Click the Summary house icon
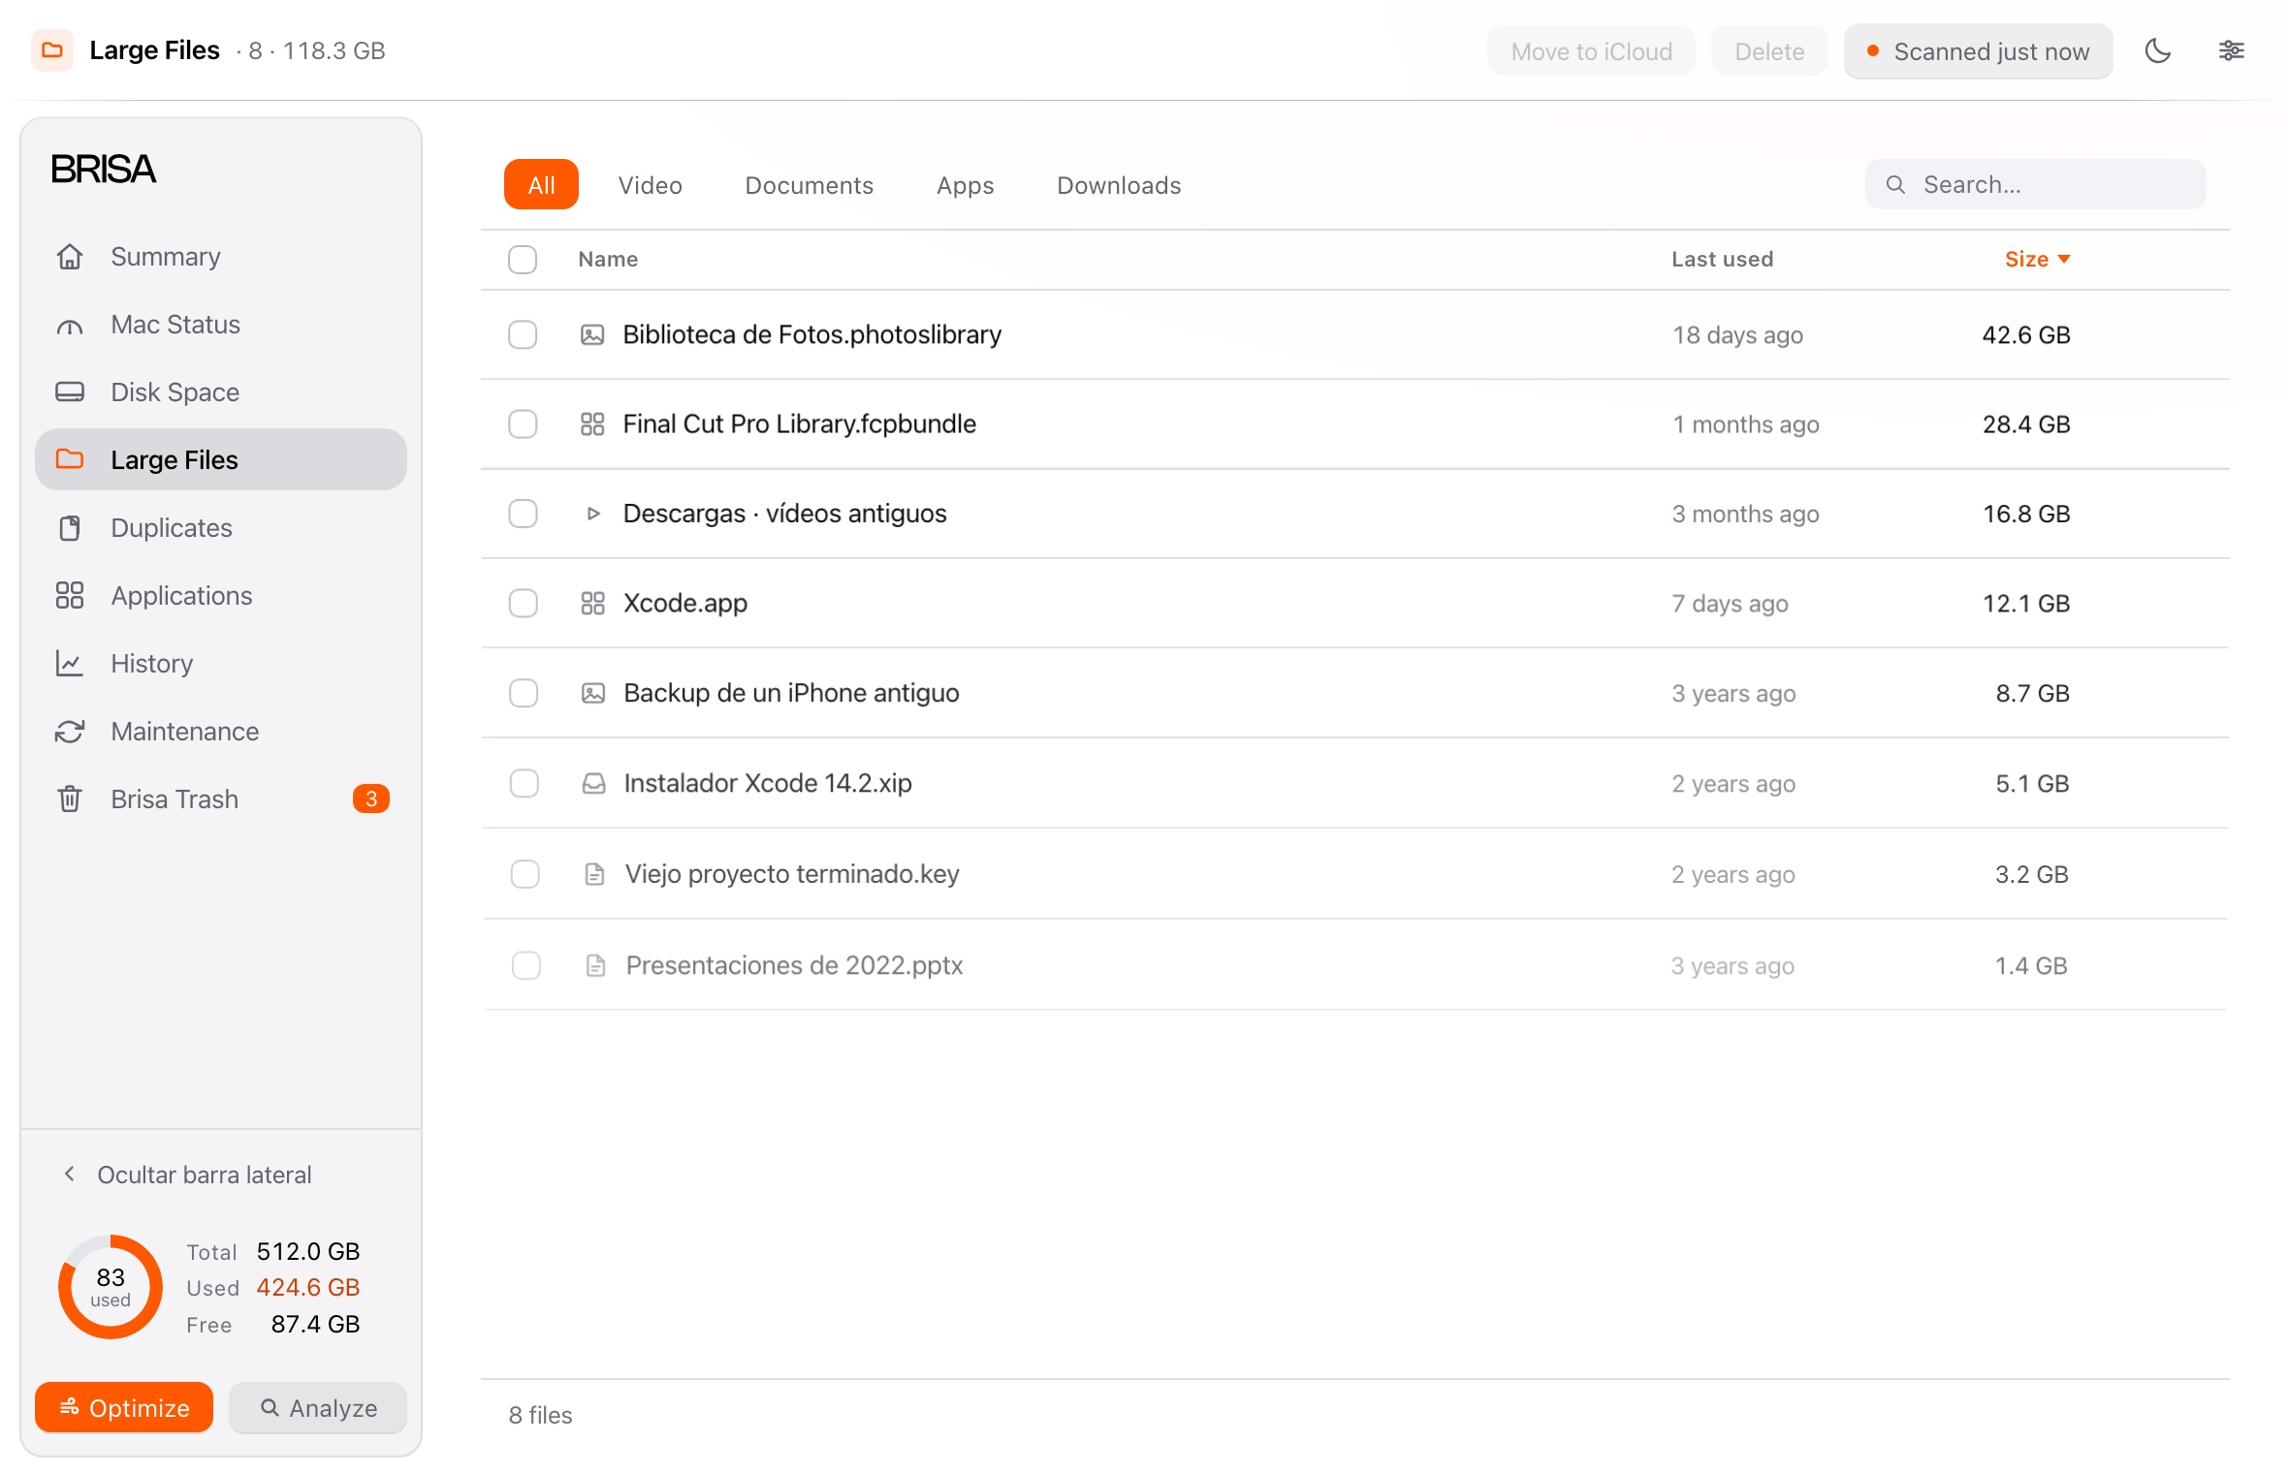Screen dimensions: 2288x1473 click(70, 257)
